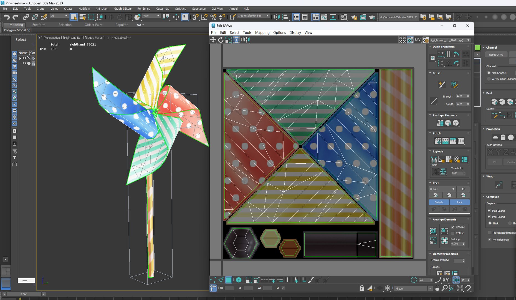Screen dimensions: 516x300
Task: Open Rendering menu in 3ds Max
Action: pyautogui.click(x=144, y=9)
